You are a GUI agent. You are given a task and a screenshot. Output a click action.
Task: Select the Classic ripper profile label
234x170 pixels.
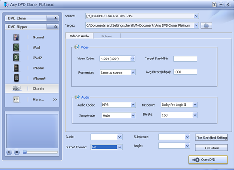(38, 89)
